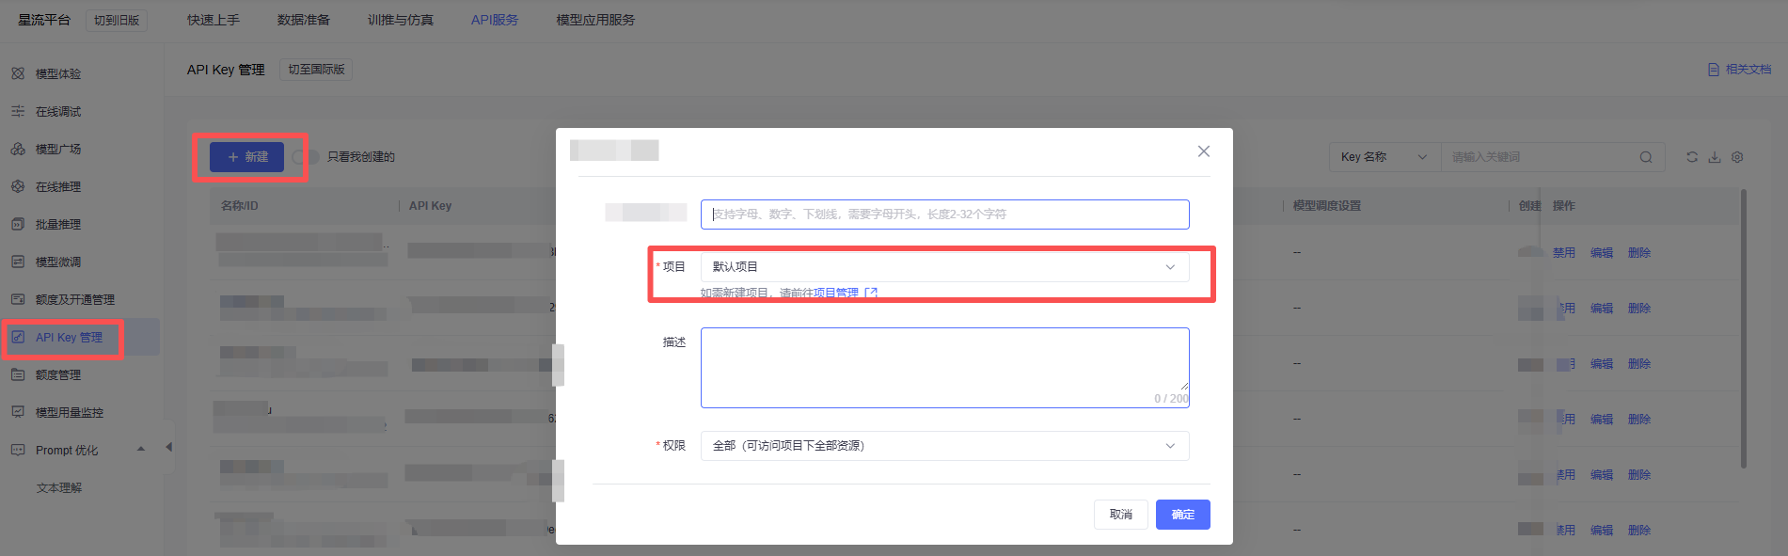The image size is (1788, 556).
Task: Open the 权限 dropdown
Action: click(x=944, y=446)
